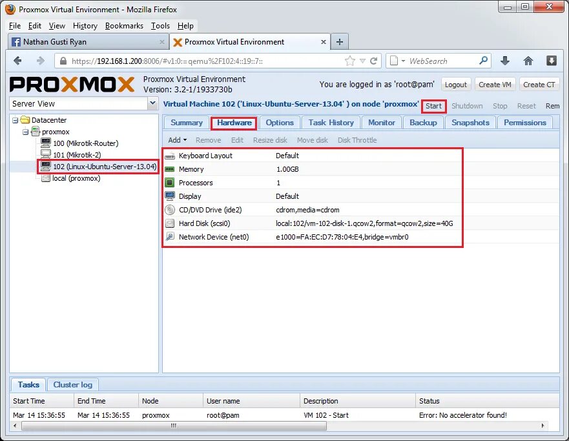569x441 pixels.
Task: Click the Reset button
Action: coord(526,106)
